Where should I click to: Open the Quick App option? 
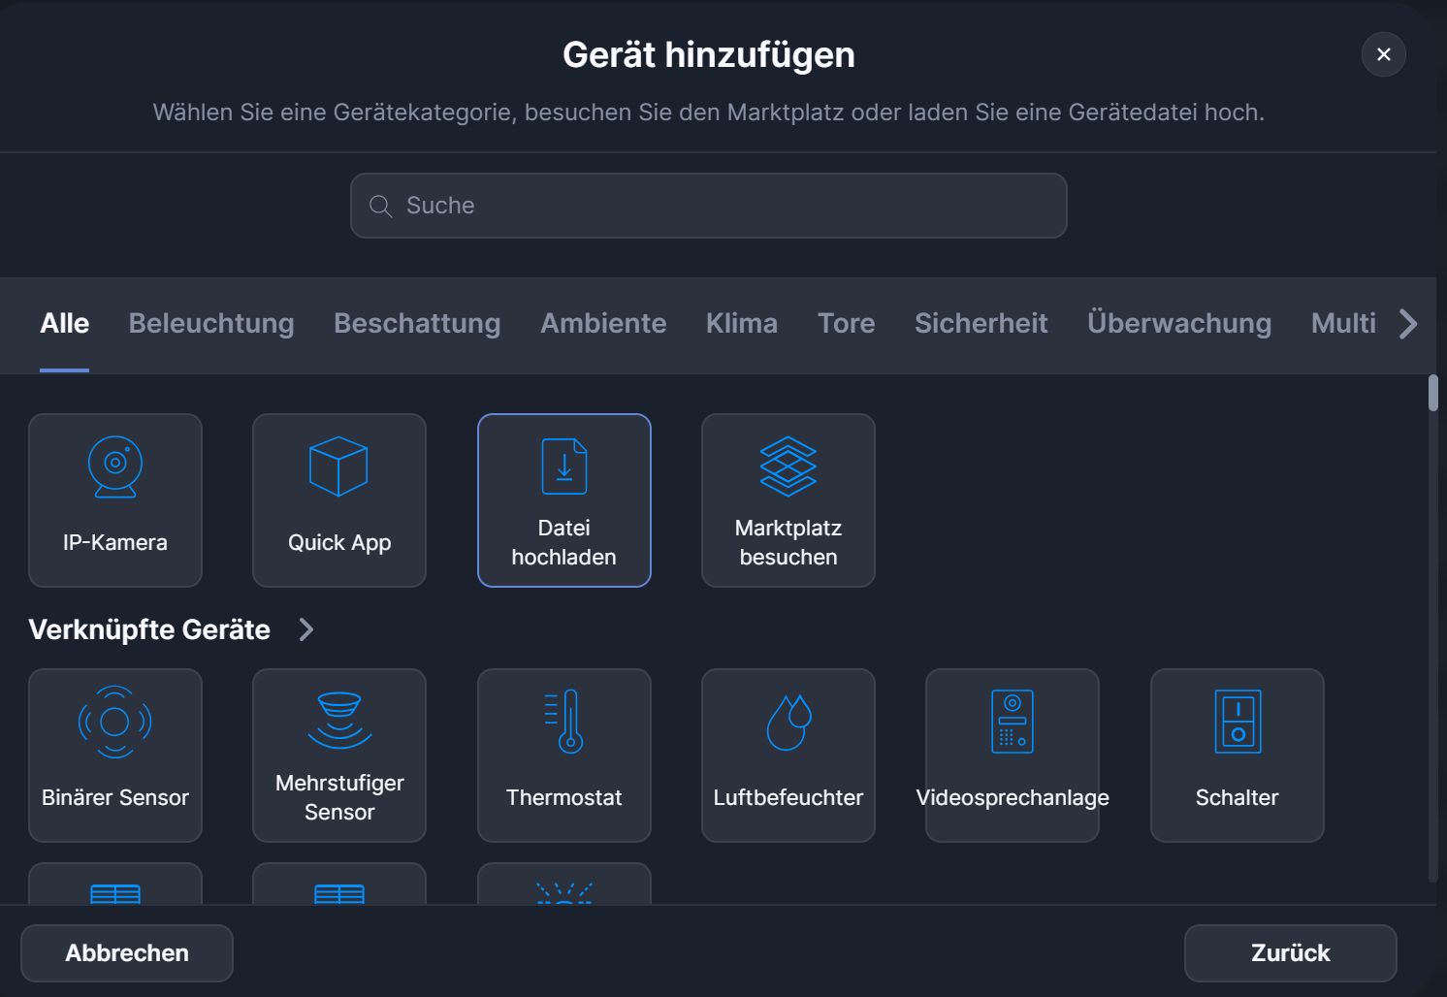click(338, 500)
